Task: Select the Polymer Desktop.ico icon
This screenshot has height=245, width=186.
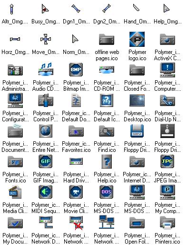Action: coord(137,100)
